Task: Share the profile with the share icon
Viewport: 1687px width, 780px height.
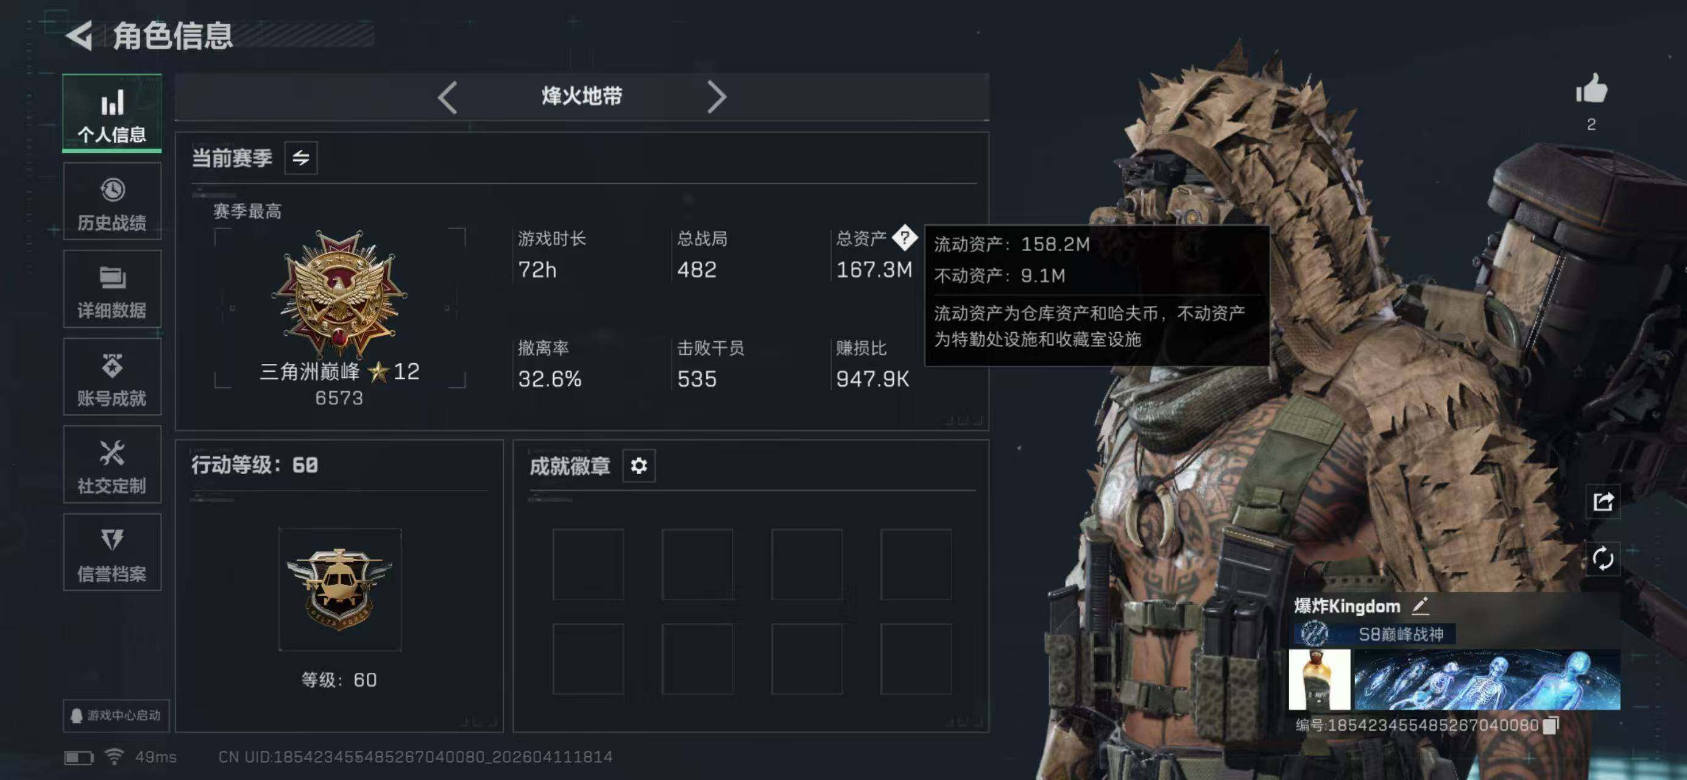Action: coord(1602,502)
